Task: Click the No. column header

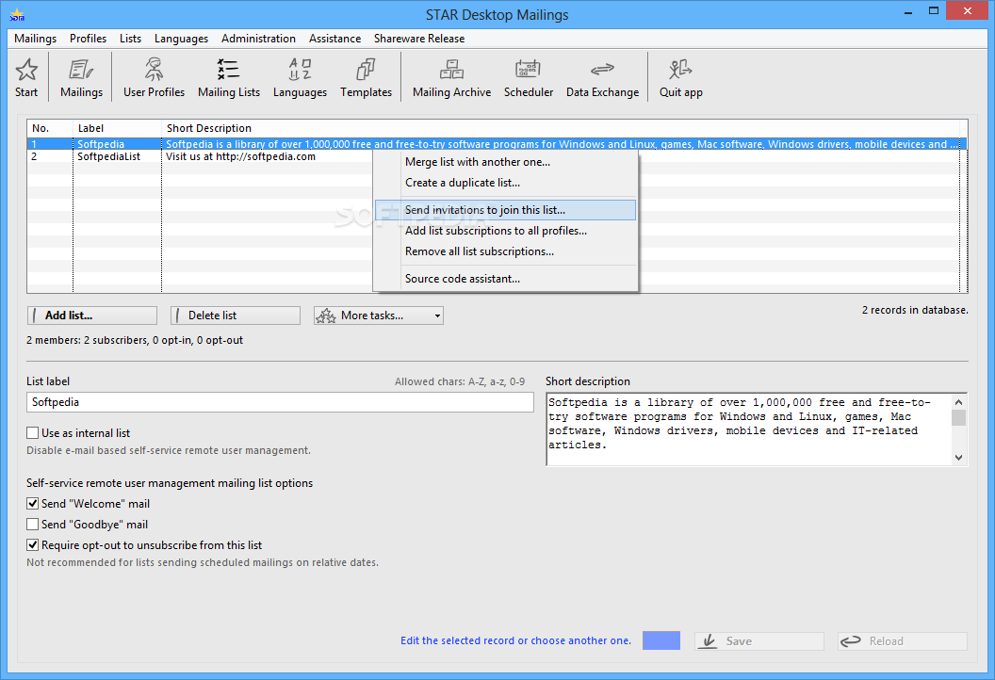Action: (50, 128)
